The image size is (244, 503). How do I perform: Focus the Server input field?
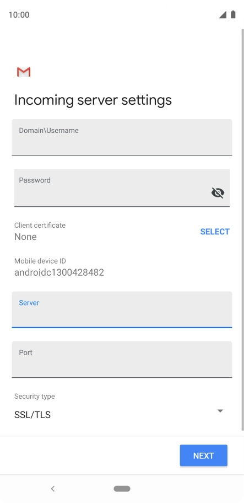tap(122, 309)
